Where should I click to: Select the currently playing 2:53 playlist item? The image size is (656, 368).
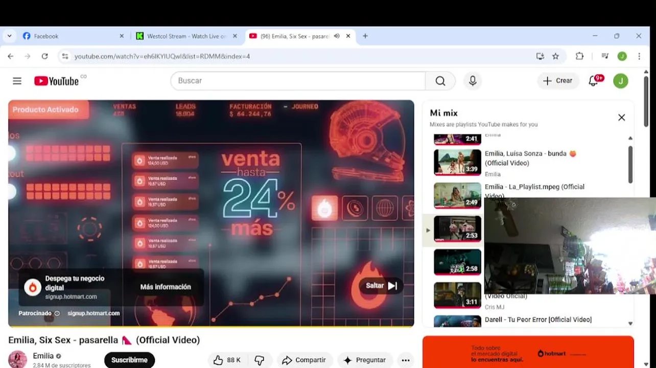[x=457, y=228]
